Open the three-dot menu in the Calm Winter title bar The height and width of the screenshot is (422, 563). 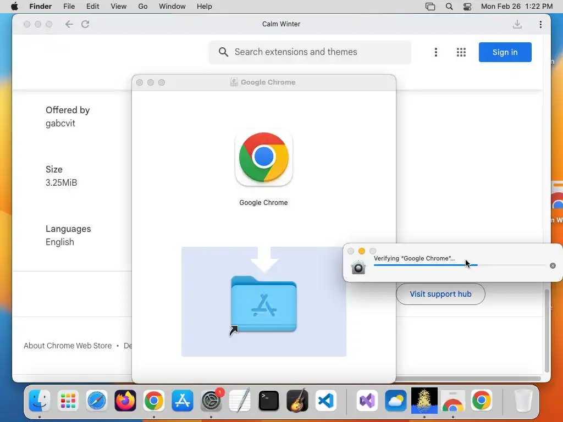click(540, 24)
